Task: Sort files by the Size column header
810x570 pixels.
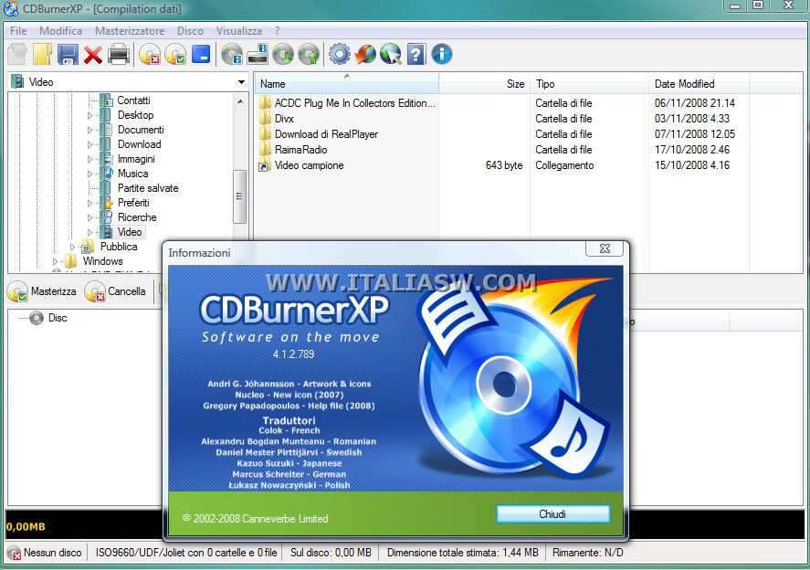Action: 485,84
